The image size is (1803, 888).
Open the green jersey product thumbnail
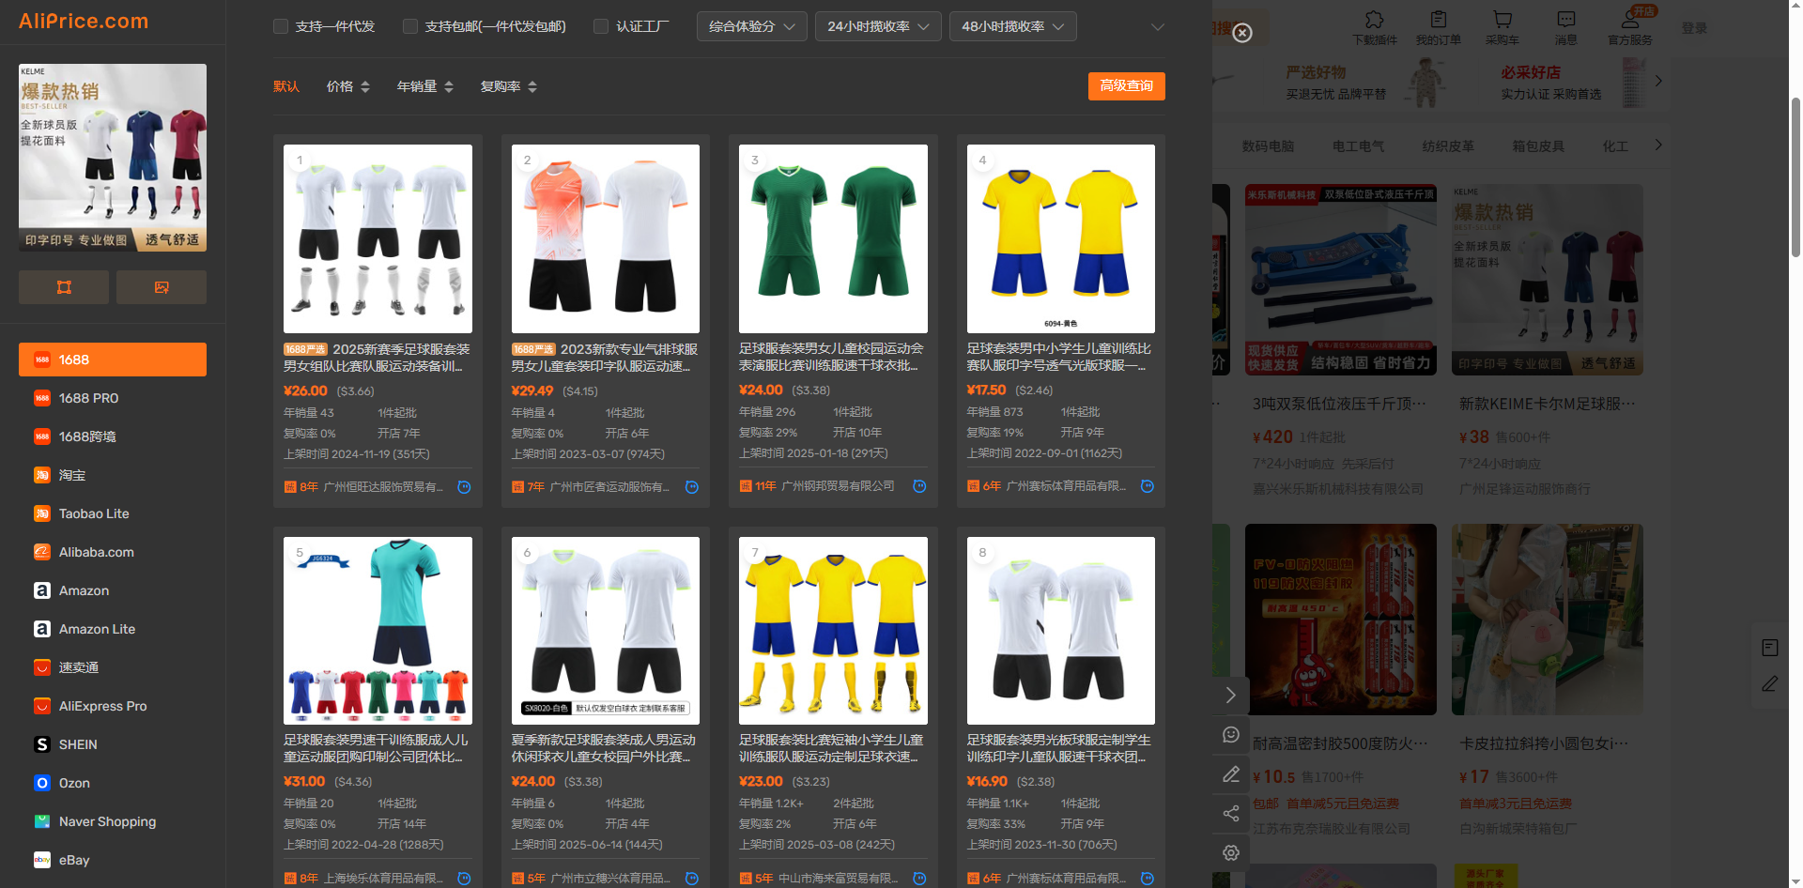833,238
